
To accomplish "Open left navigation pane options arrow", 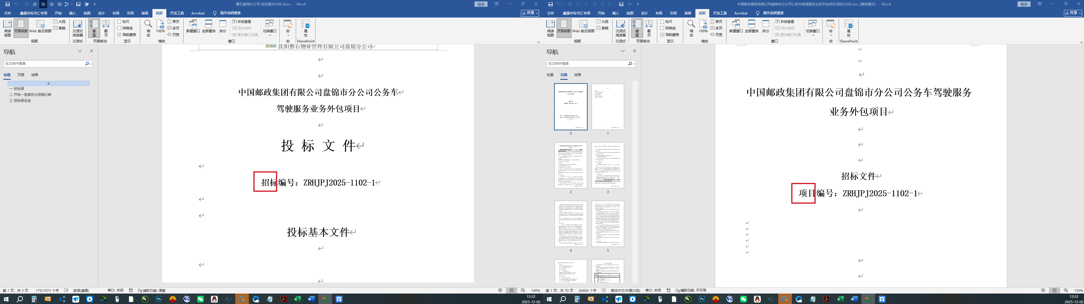I will pos(80,51).
